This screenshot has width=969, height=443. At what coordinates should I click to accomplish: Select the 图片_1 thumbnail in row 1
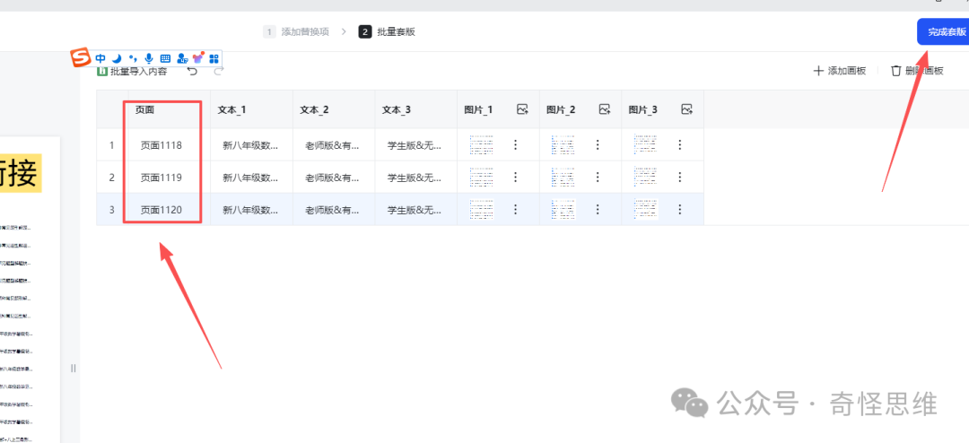pyautogui.click(x=482, y=144)
